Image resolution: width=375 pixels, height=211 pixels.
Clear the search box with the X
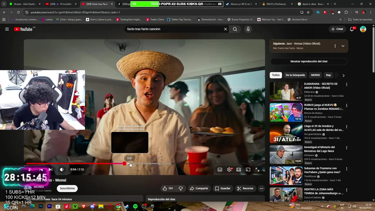(226, 29)
